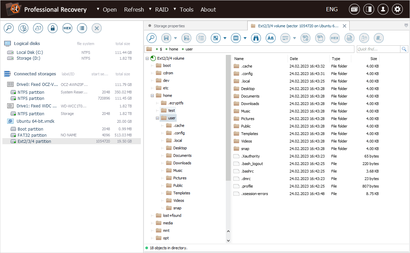410x253 pixels.
Task: Open the RAID menu
Action: [x=161, y=10]
